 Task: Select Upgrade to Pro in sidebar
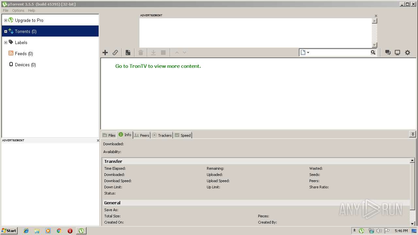[29, 20]
